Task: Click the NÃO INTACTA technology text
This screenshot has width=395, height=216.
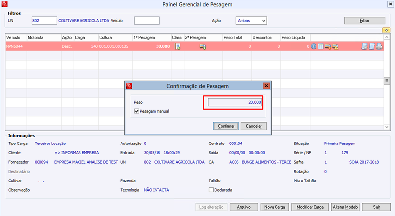Action: (157, 190)
